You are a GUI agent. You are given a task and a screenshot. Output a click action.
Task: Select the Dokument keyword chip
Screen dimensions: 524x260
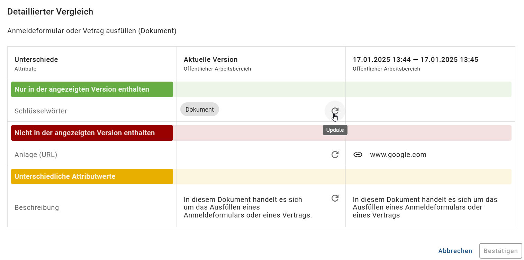(199, 109)
